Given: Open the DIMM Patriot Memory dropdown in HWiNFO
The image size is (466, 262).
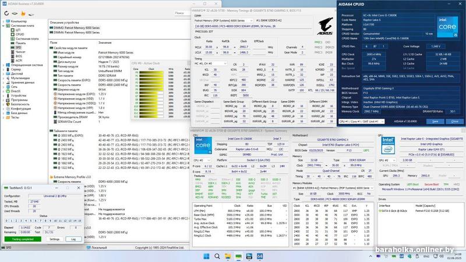Looking at the screenshot, I should click(224, 20).
